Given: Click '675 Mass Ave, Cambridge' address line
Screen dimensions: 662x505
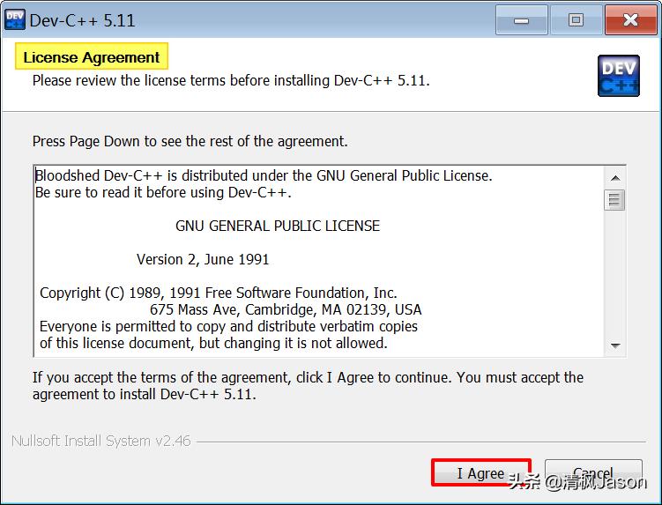Looking at the screenshot, I should point(286,309).
